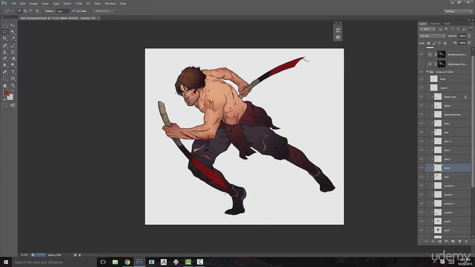Viewport: 475px width, 267px height.
Task: Select the Healing Brush tool
Action: 5,45
